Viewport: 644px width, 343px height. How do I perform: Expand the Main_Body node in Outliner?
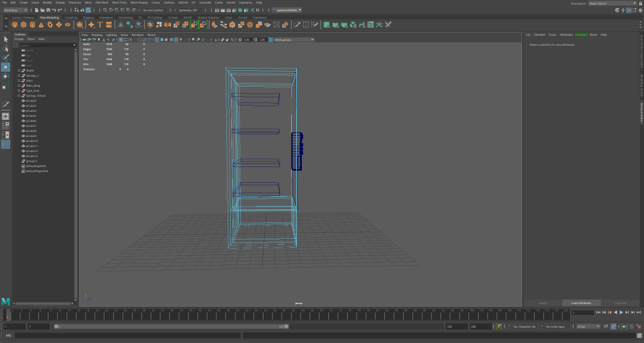click(19, 85)
